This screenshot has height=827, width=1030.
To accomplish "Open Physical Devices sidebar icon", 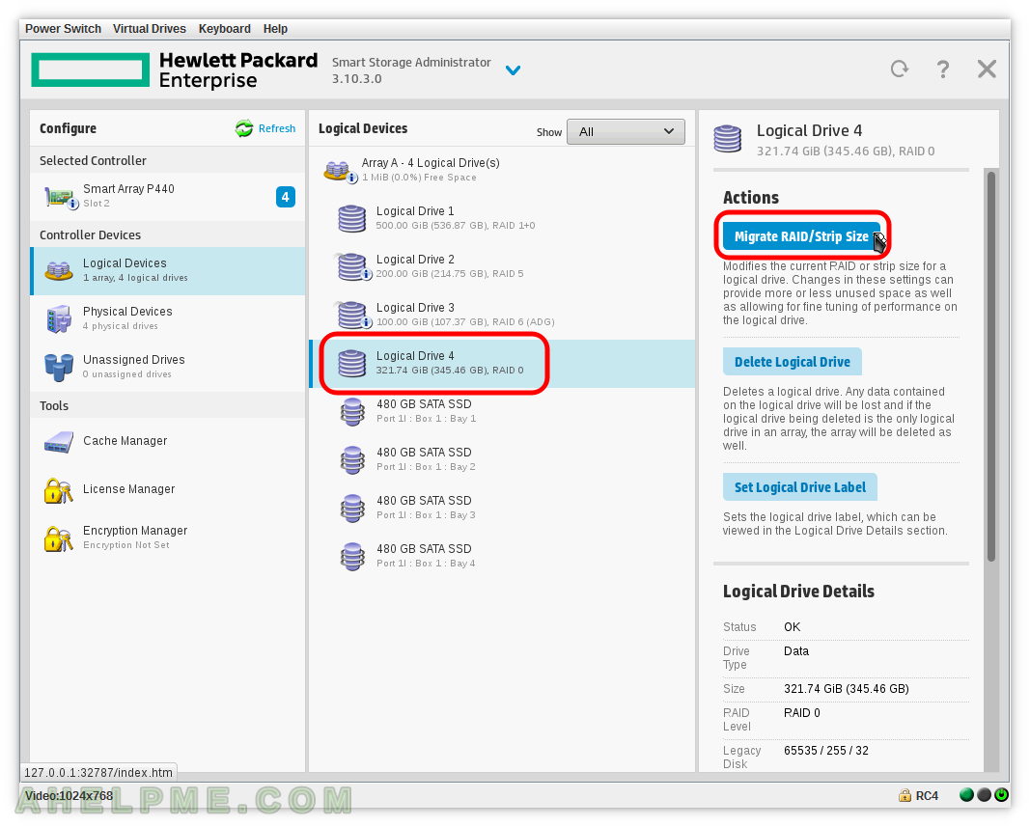I will [59, 318].
